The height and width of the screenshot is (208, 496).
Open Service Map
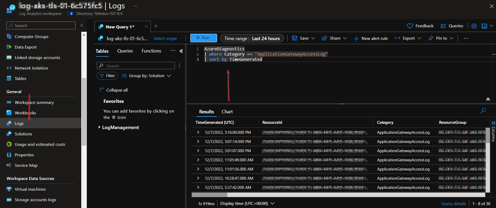tap(26, 165)
